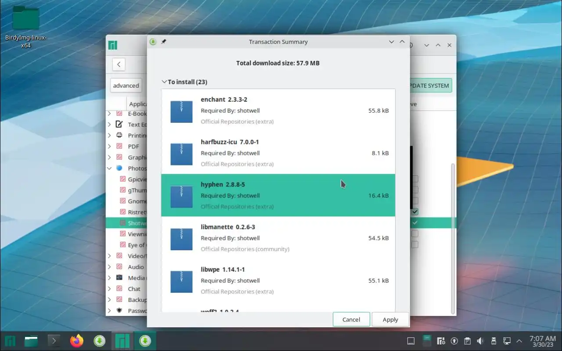Click Cancel in Transaction Summary
Viewport: 562px width, 351px height.
(x=351, y=319)
